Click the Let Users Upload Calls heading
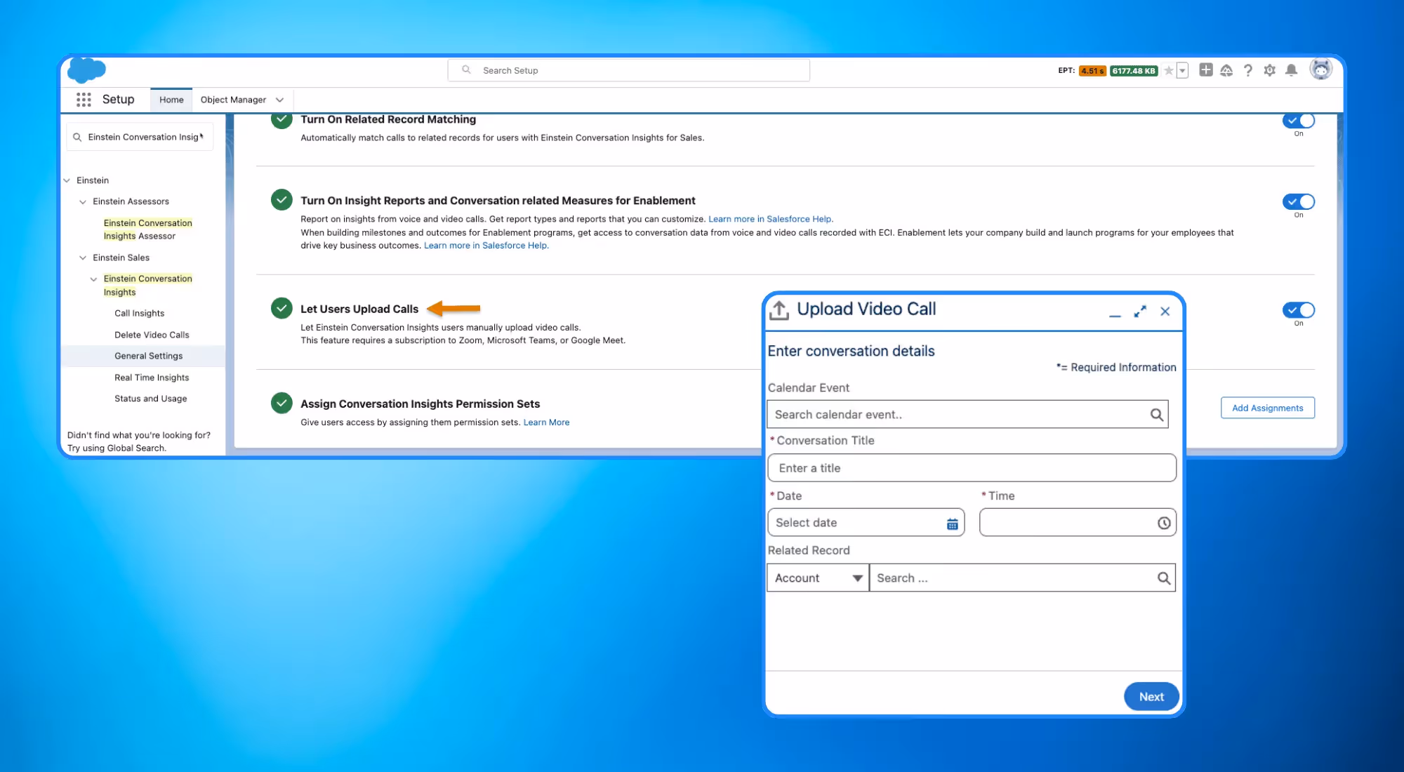This screenshot has height=772, width=1404. pos(359,309)
